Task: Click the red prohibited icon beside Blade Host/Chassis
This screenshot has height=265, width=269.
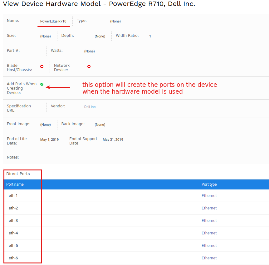Action: pos(42,66)
